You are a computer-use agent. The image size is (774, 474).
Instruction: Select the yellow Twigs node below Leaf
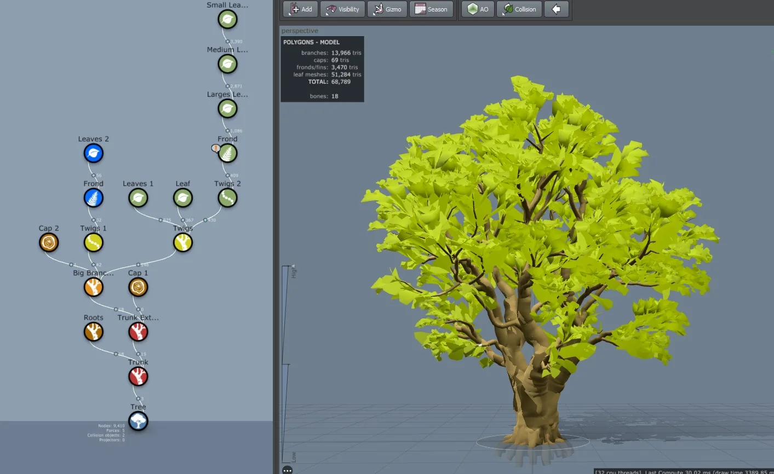tap(183, 243)
